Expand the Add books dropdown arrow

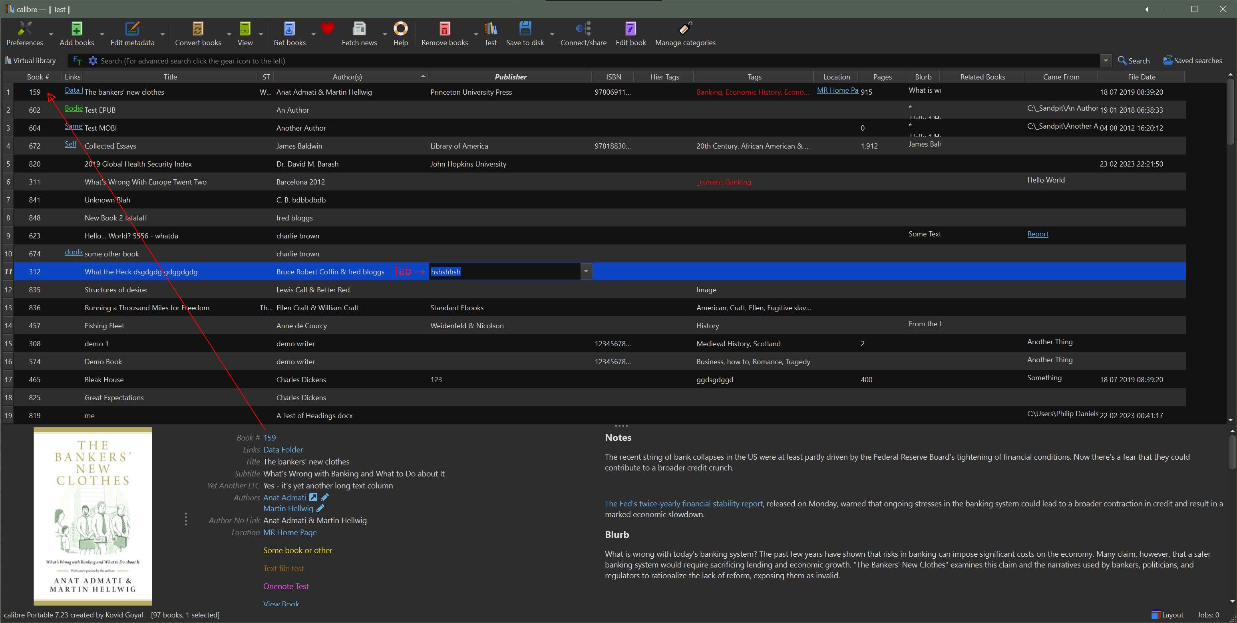tap(102, 35)
